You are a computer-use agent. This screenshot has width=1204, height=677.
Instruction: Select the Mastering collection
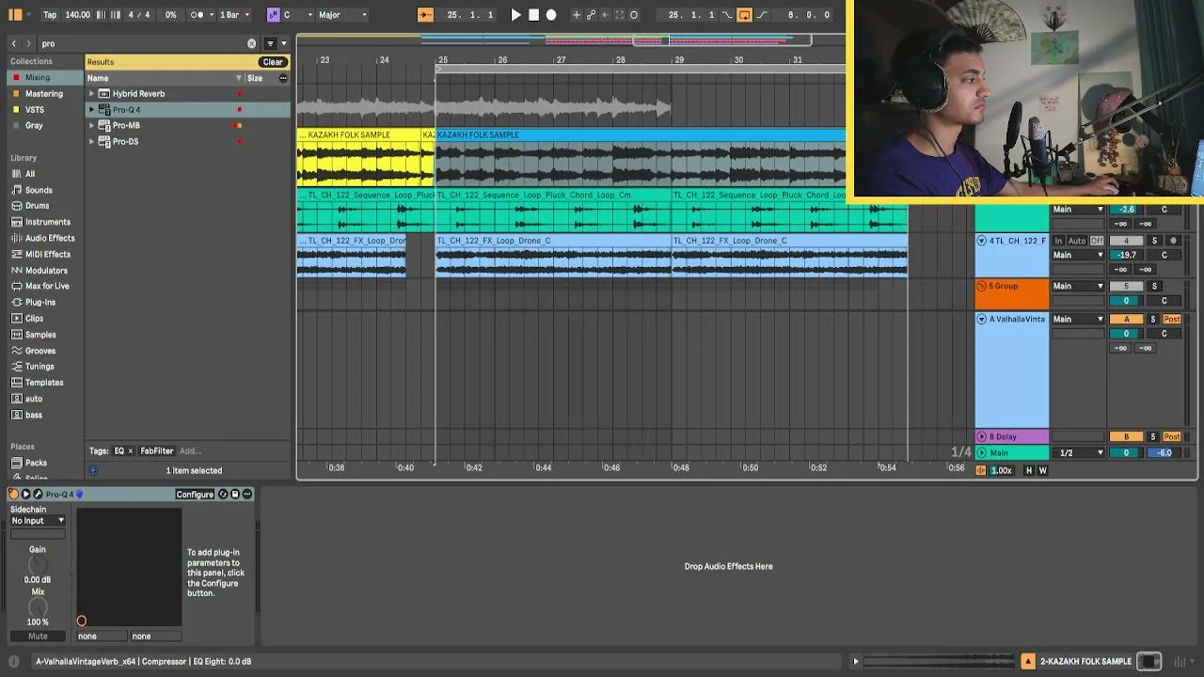44,94
